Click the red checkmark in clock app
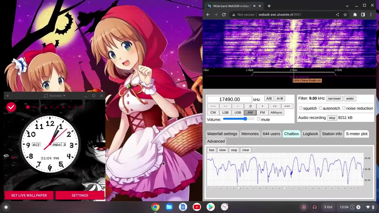Screen dimensions: 379x213 (x=11, y=107)
